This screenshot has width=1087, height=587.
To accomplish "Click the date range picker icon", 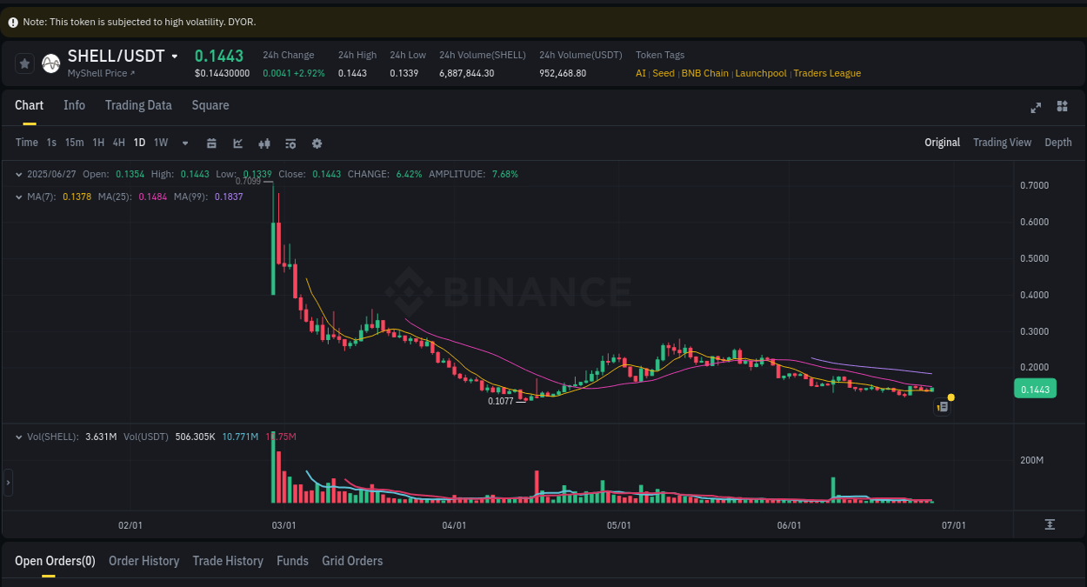I will [x=211, y=143].
